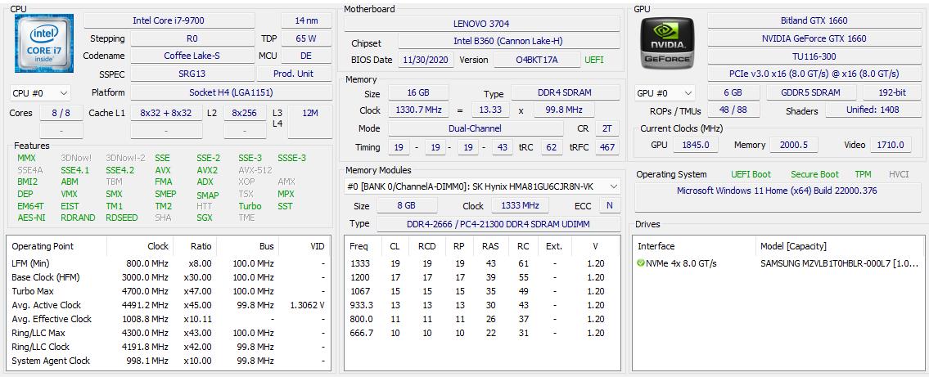929x377 pixels.
Task: Click the BIOS Date 11/30/2020 field
Action: [426, 60]
